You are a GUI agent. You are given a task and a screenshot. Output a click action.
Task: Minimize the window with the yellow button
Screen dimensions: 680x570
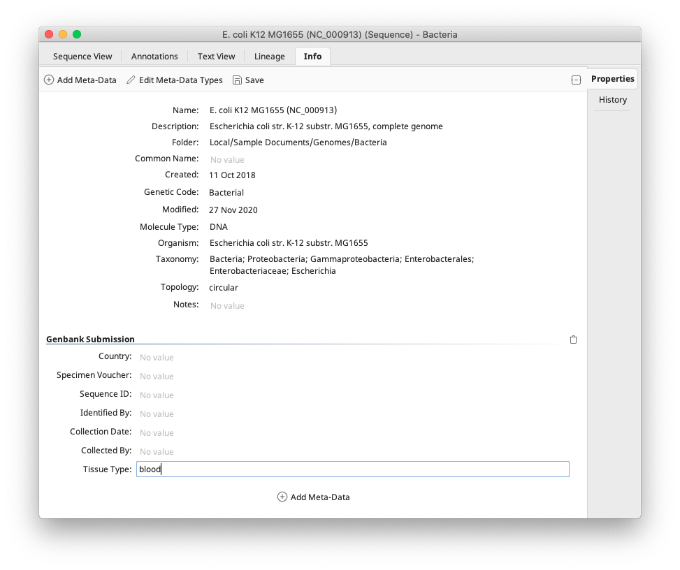[63, 34]
